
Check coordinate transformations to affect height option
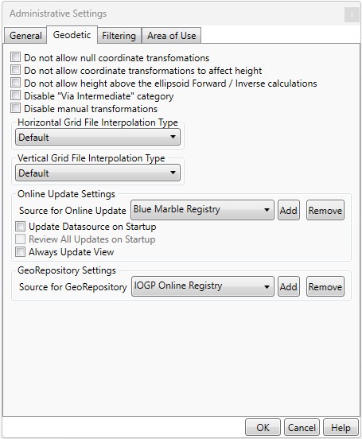pos(15,70)
